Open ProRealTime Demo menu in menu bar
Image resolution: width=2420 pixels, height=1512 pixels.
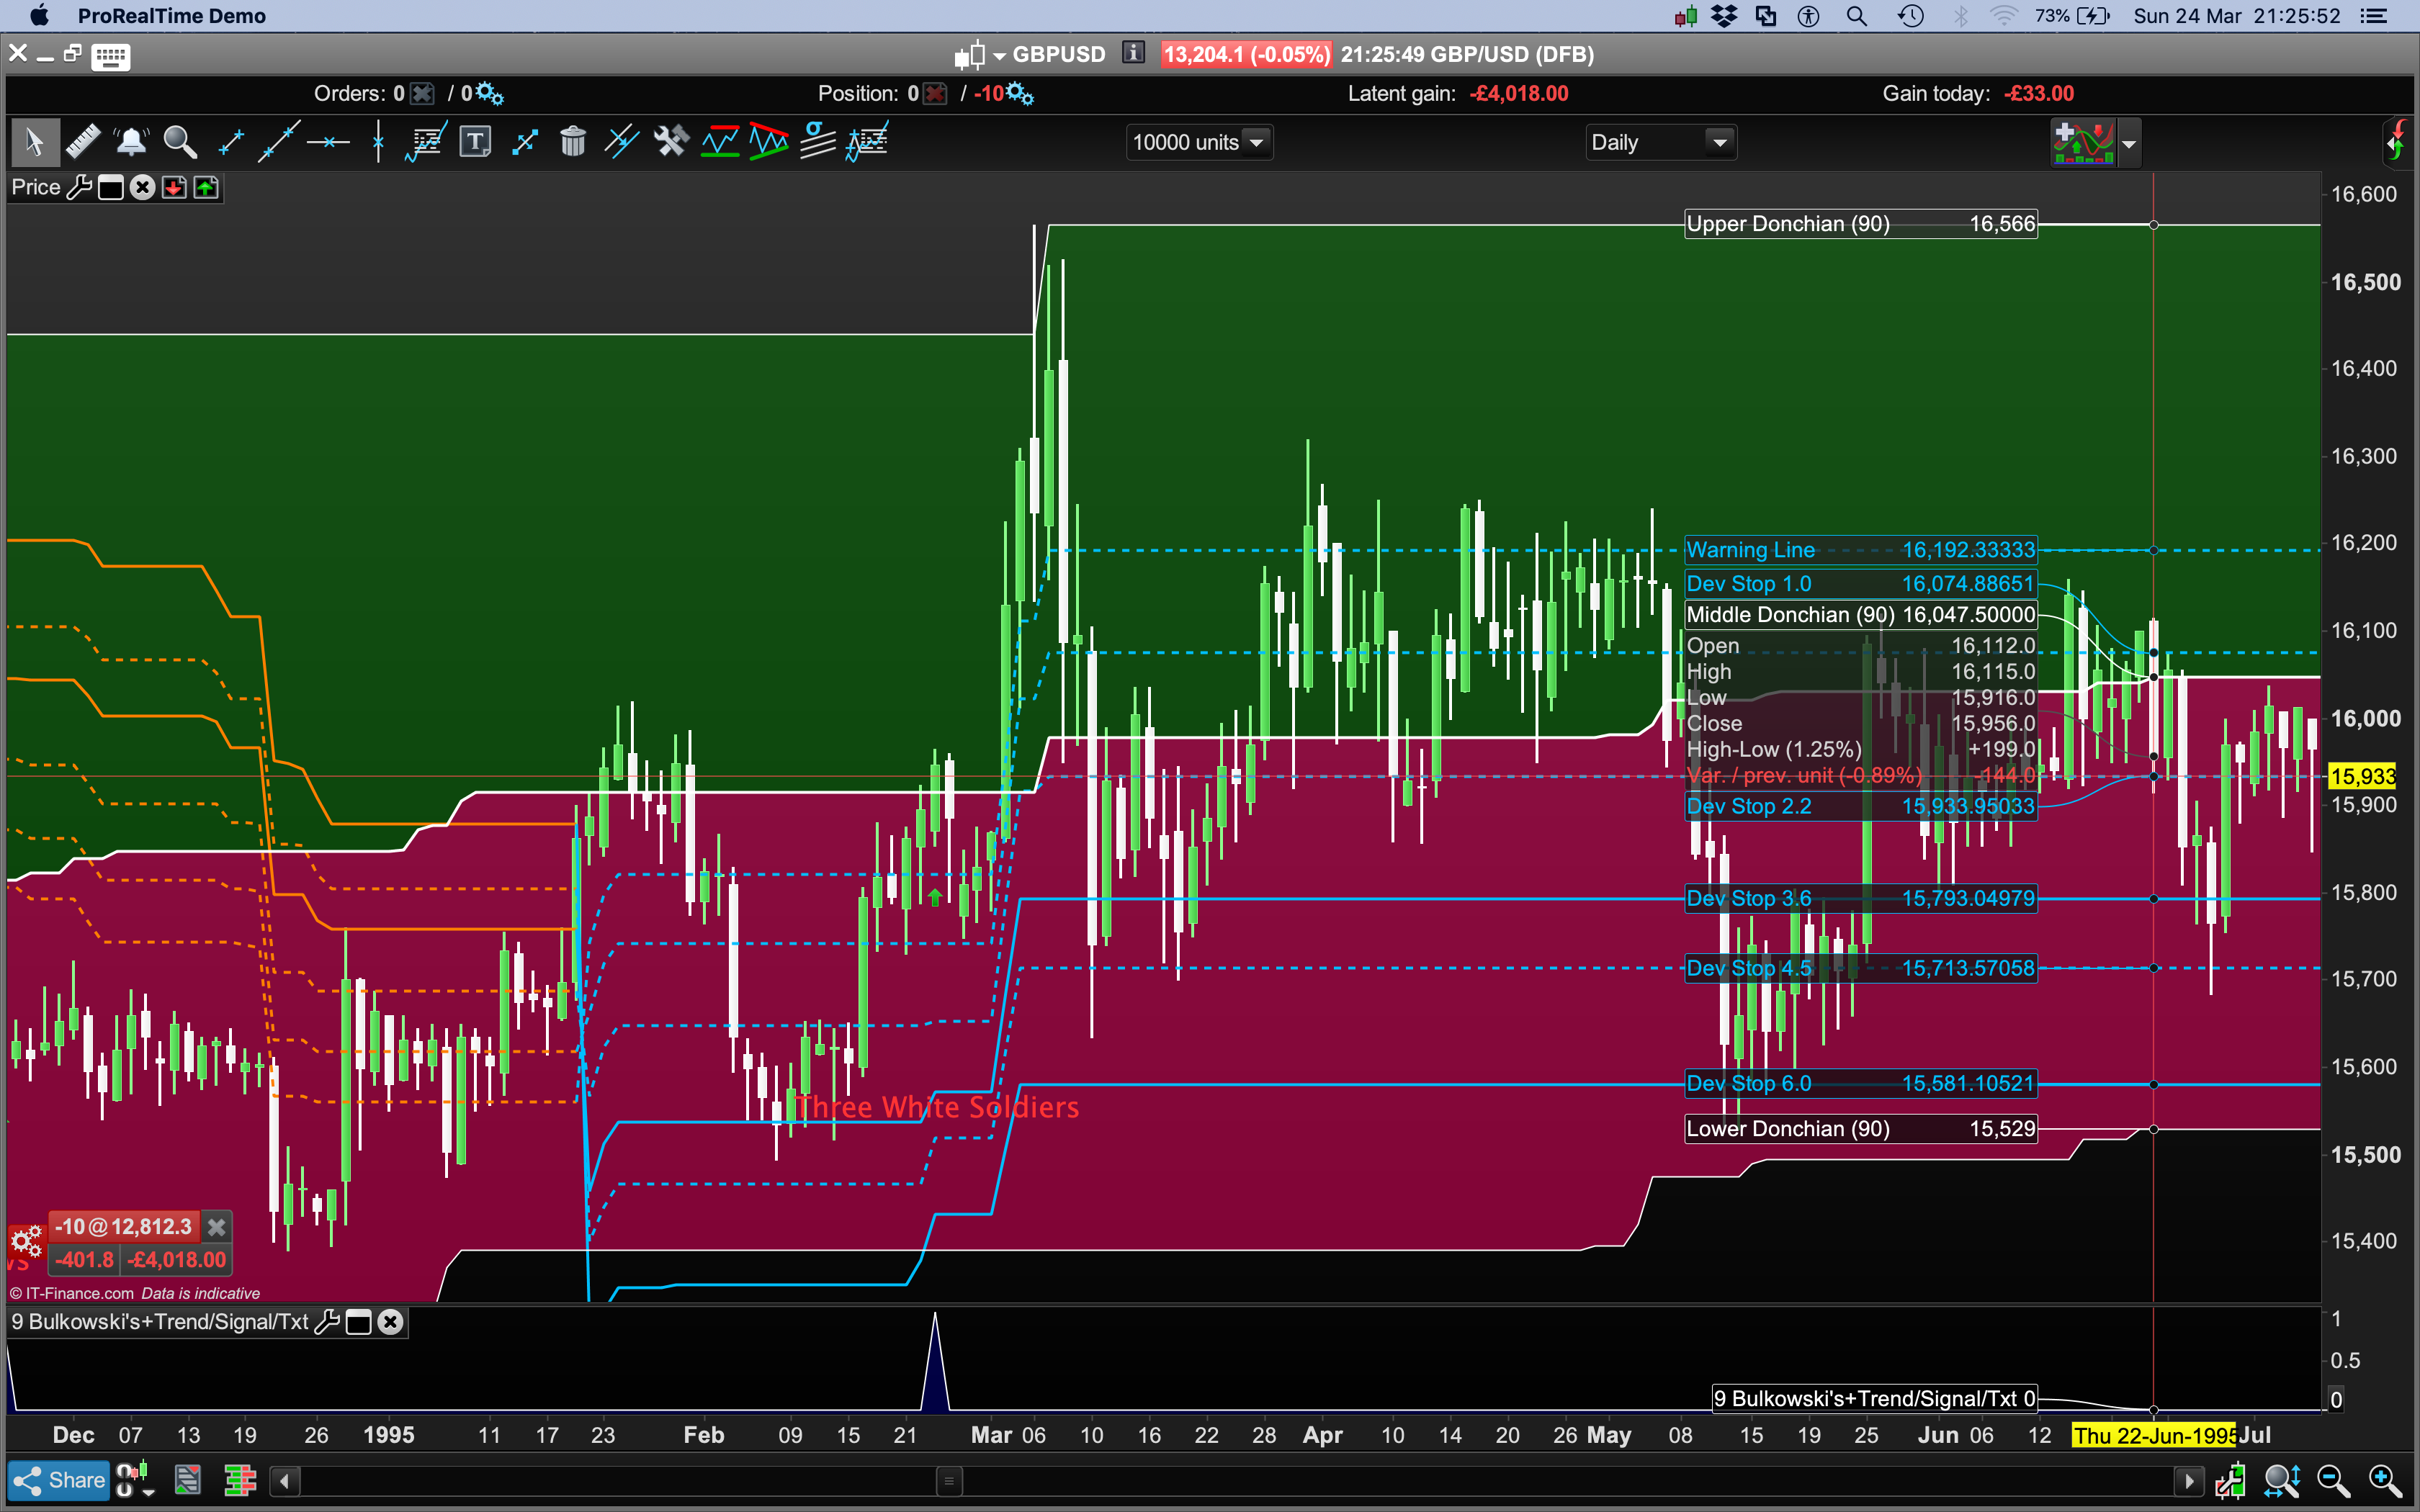171,16
